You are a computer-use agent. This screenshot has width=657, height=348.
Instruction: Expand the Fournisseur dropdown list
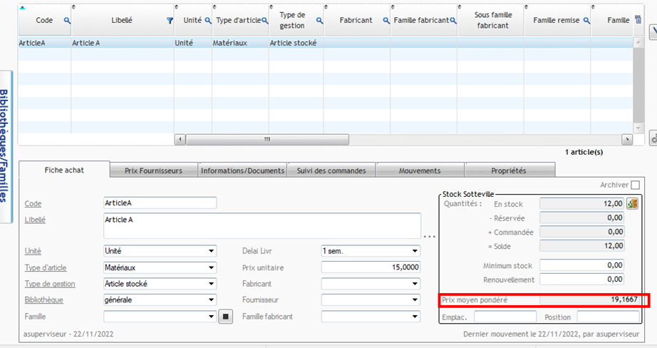click(x=415, y=300)
